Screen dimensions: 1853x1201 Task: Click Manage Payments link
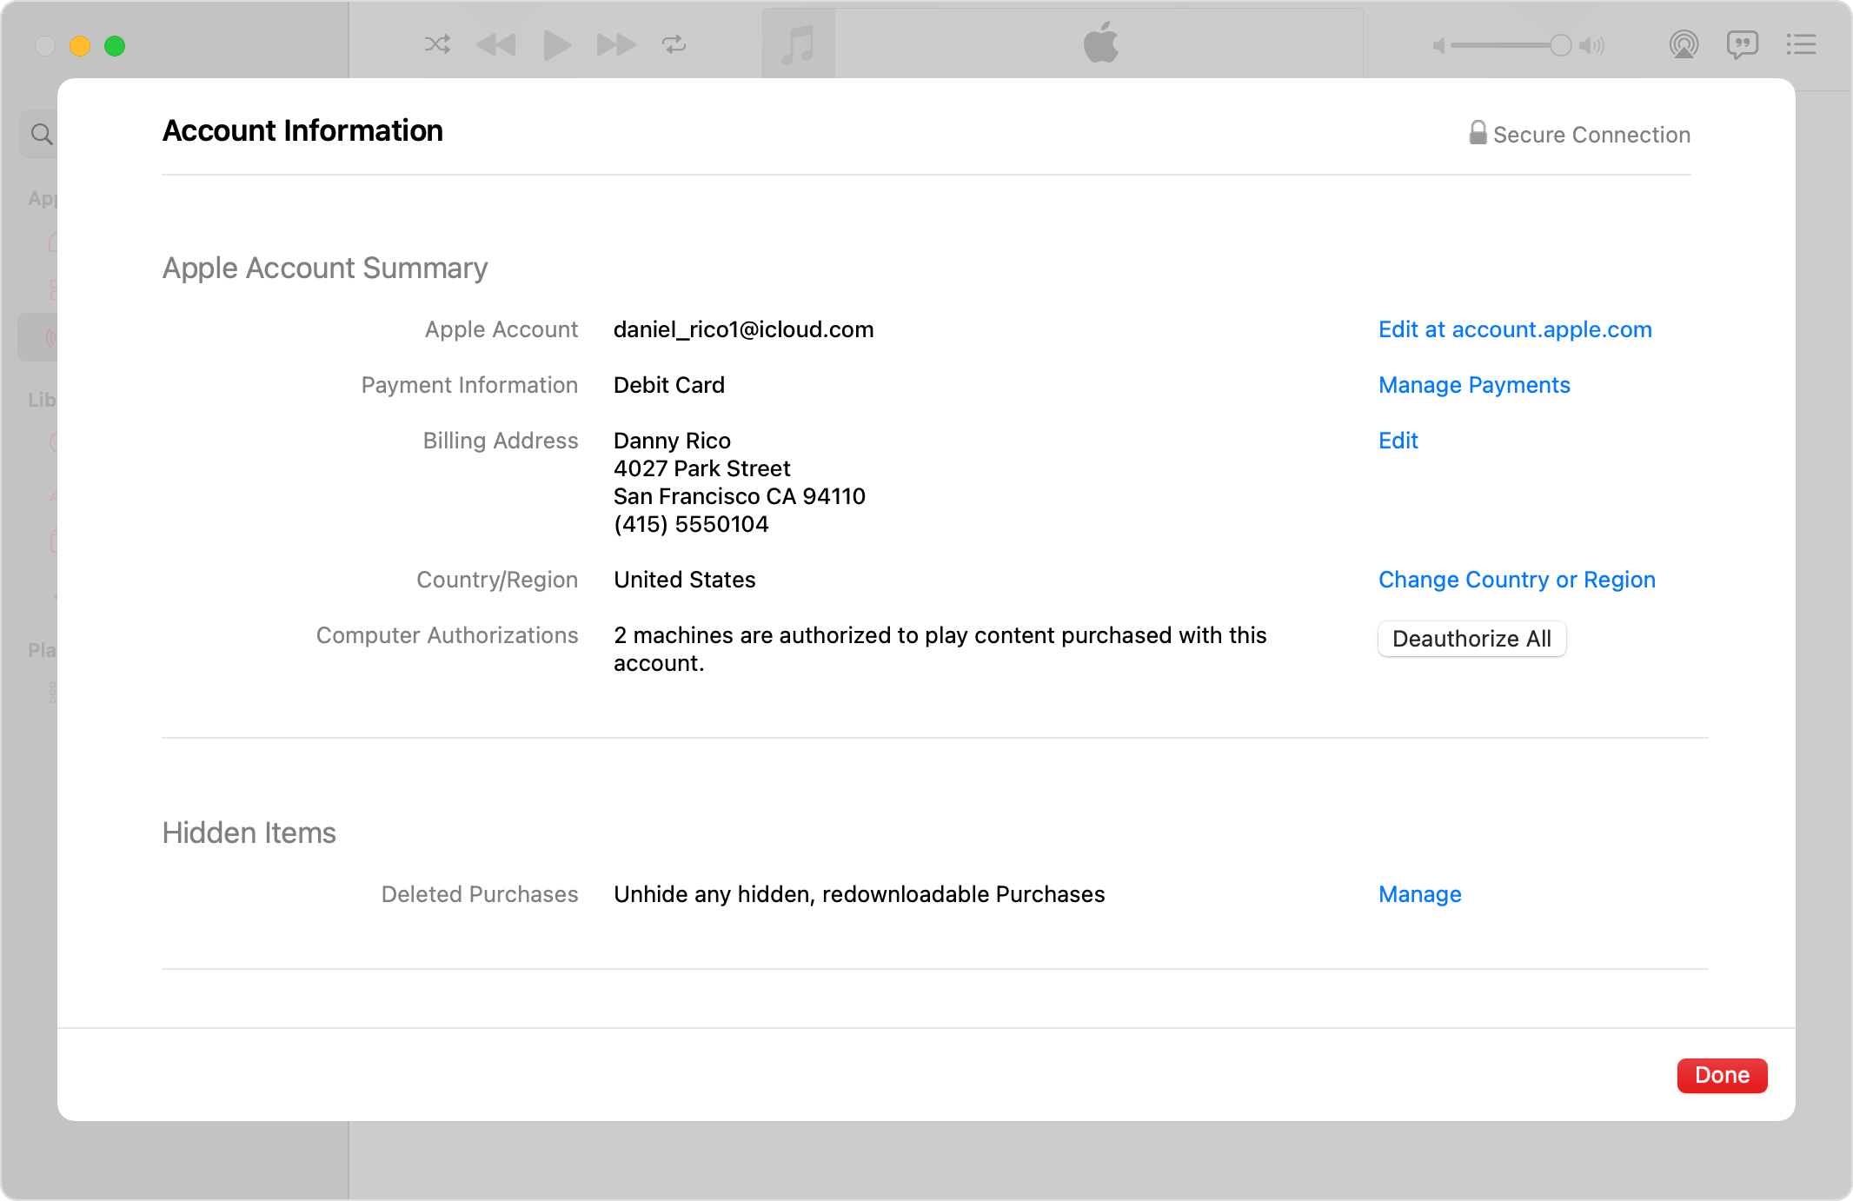pos(1473,385)
